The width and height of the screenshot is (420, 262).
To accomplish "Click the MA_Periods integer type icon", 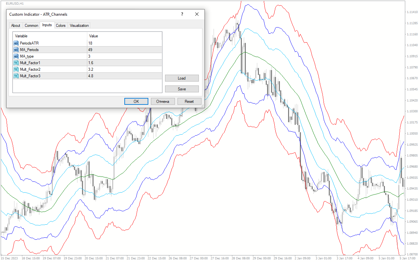I will (16, 49).
